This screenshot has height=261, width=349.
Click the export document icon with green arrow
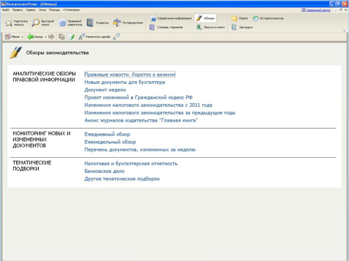[x=72, y=37]
